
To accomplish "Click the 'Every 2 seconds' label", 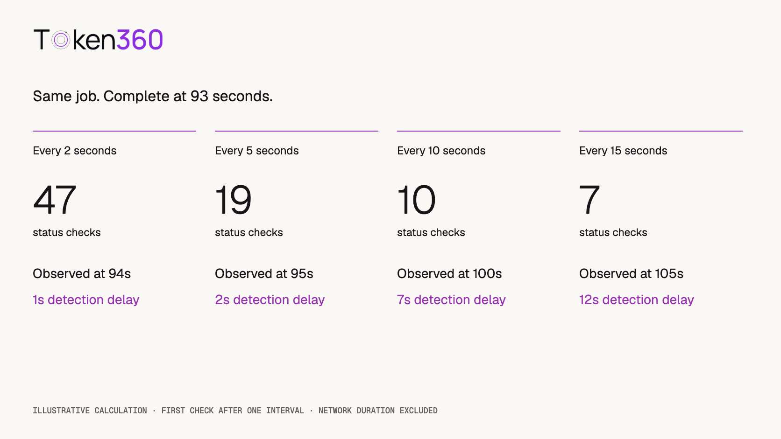I will tap(75, 151).
